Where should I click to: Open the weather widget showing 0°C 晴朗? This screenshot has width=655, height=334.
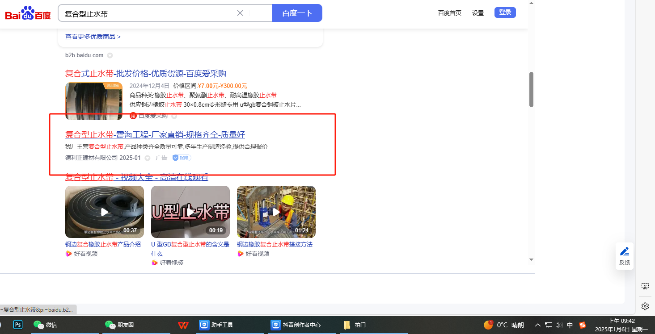coord(504,325)
